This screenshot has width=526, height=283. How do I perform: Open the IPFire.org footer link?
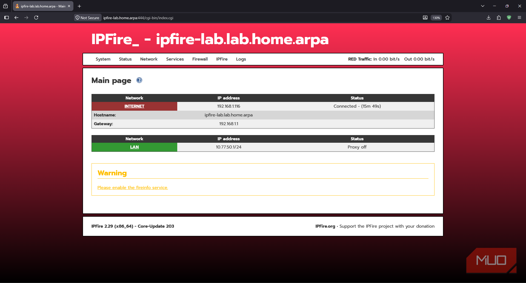pos(325,226)
